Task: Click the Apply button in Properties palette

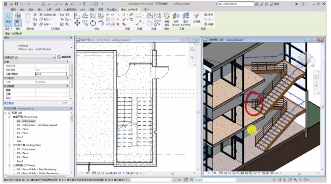Action: point(65,103)
